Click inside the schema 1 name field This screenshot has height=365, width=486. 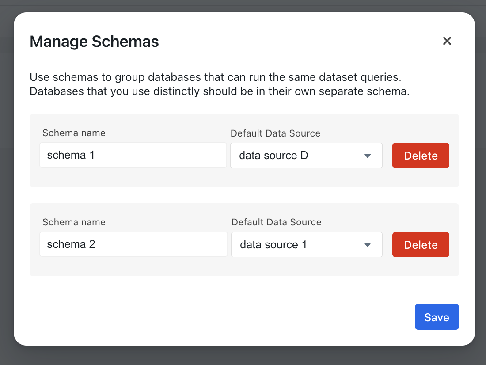click(133, 155)
